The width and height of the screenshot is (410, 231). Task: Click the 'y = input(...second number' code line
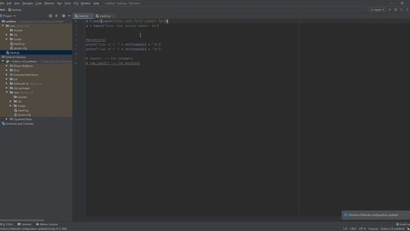point(122,26)
